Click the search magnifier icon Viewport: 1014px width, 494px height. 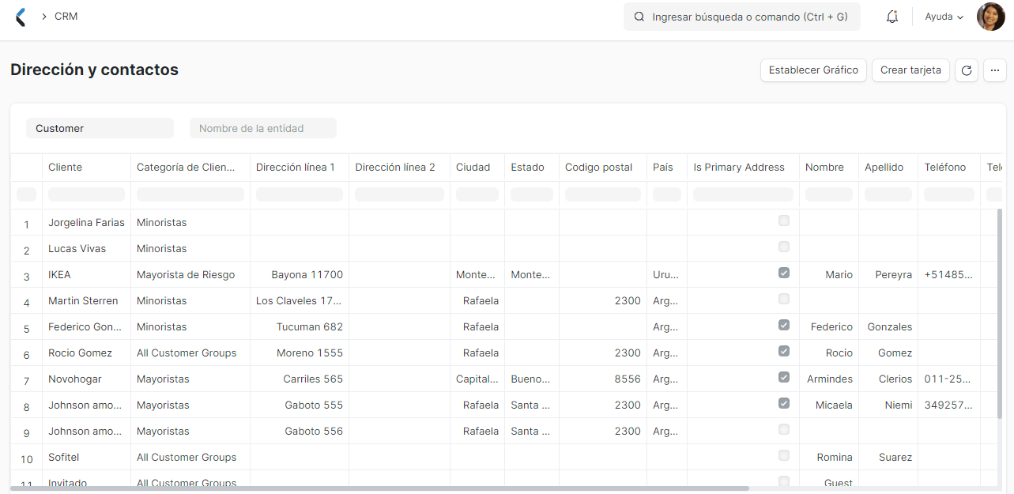639,17
